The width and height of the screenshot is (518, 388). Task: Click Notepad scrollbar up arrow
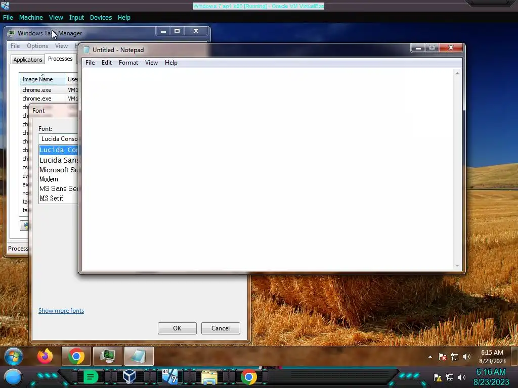point(457,73)
